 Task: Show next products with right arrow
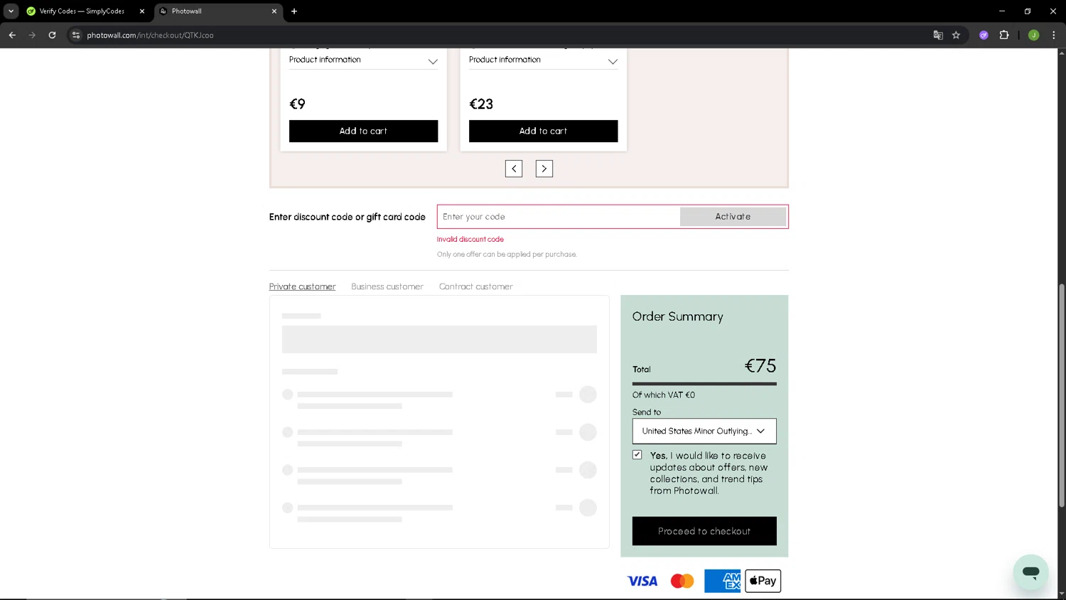[x=544, y=168]
